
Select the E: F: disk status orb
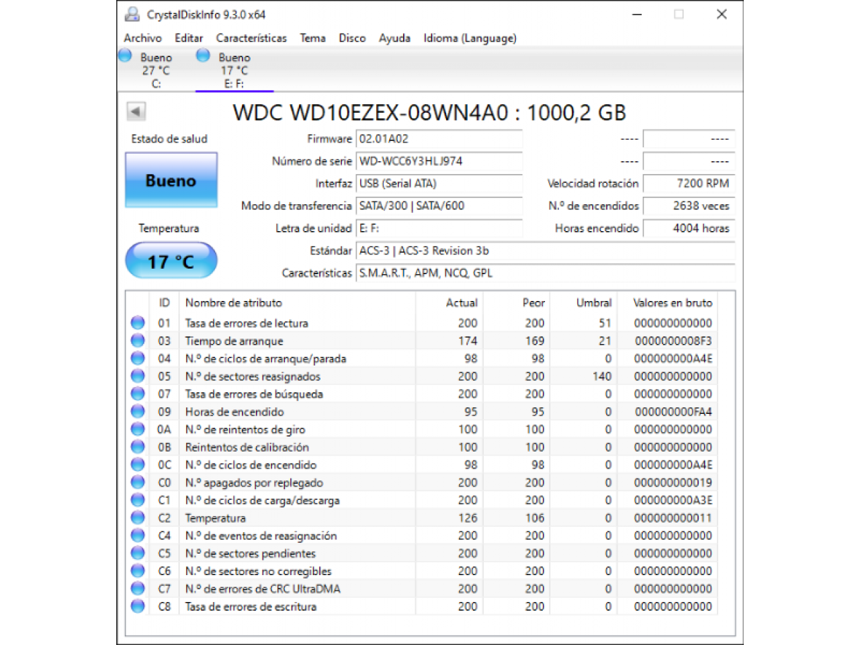pos(203,56)
